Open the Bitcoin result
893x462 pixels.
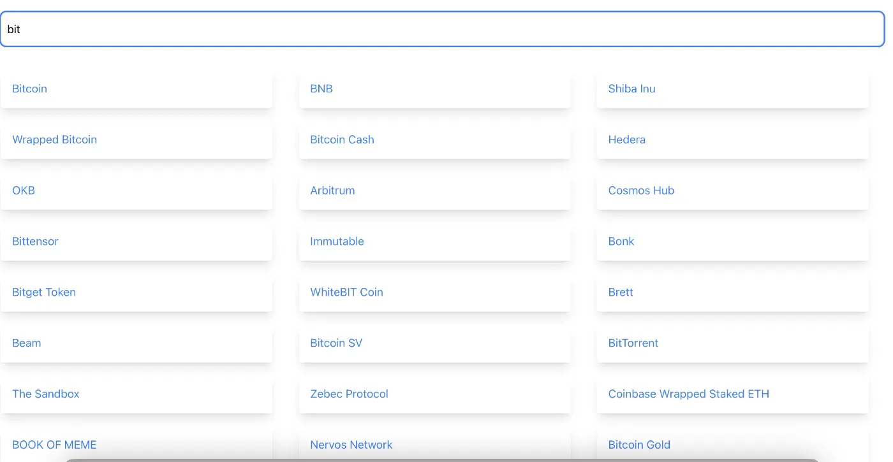click(29, 89)
